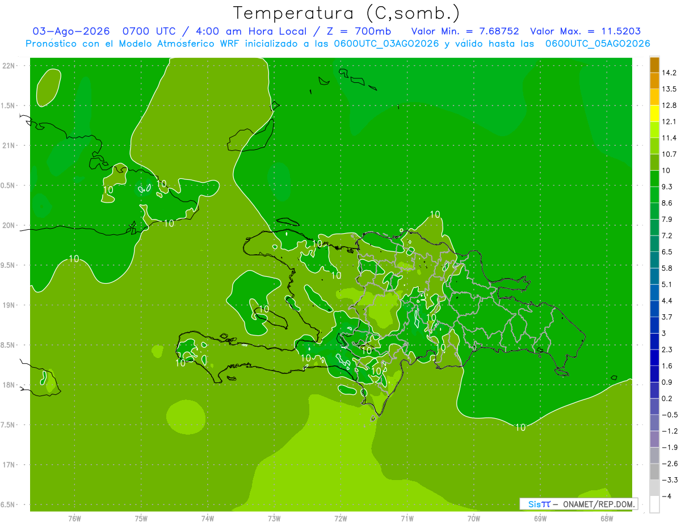Screen dimensions: 681x526
Task: Click the "19N" latitude label
Action: pos(10,305)
